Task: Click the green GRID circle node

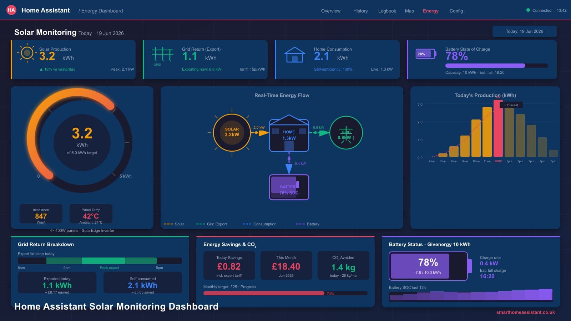Action: (346, 133)
